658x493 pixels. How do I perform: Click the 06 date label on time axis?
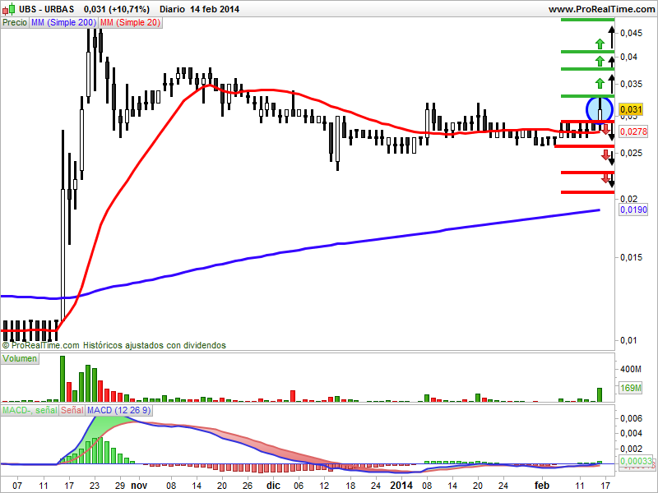[299, 486]
